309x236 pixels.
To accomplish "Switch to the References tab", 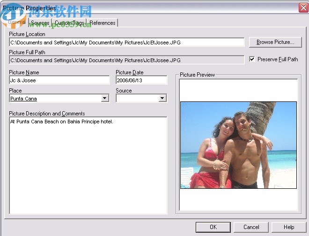I will (x=103, y=23).
